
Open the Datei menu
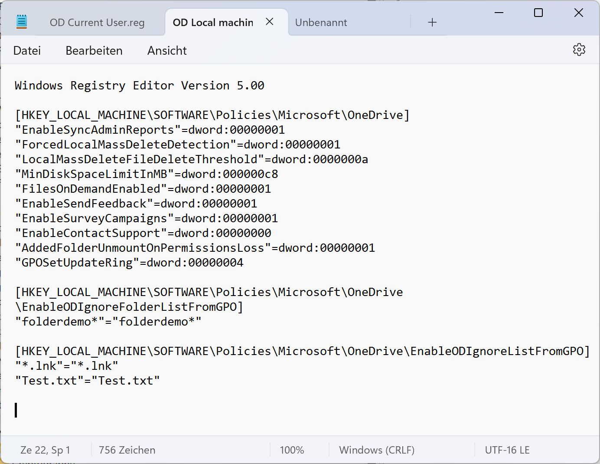[27, 51]
